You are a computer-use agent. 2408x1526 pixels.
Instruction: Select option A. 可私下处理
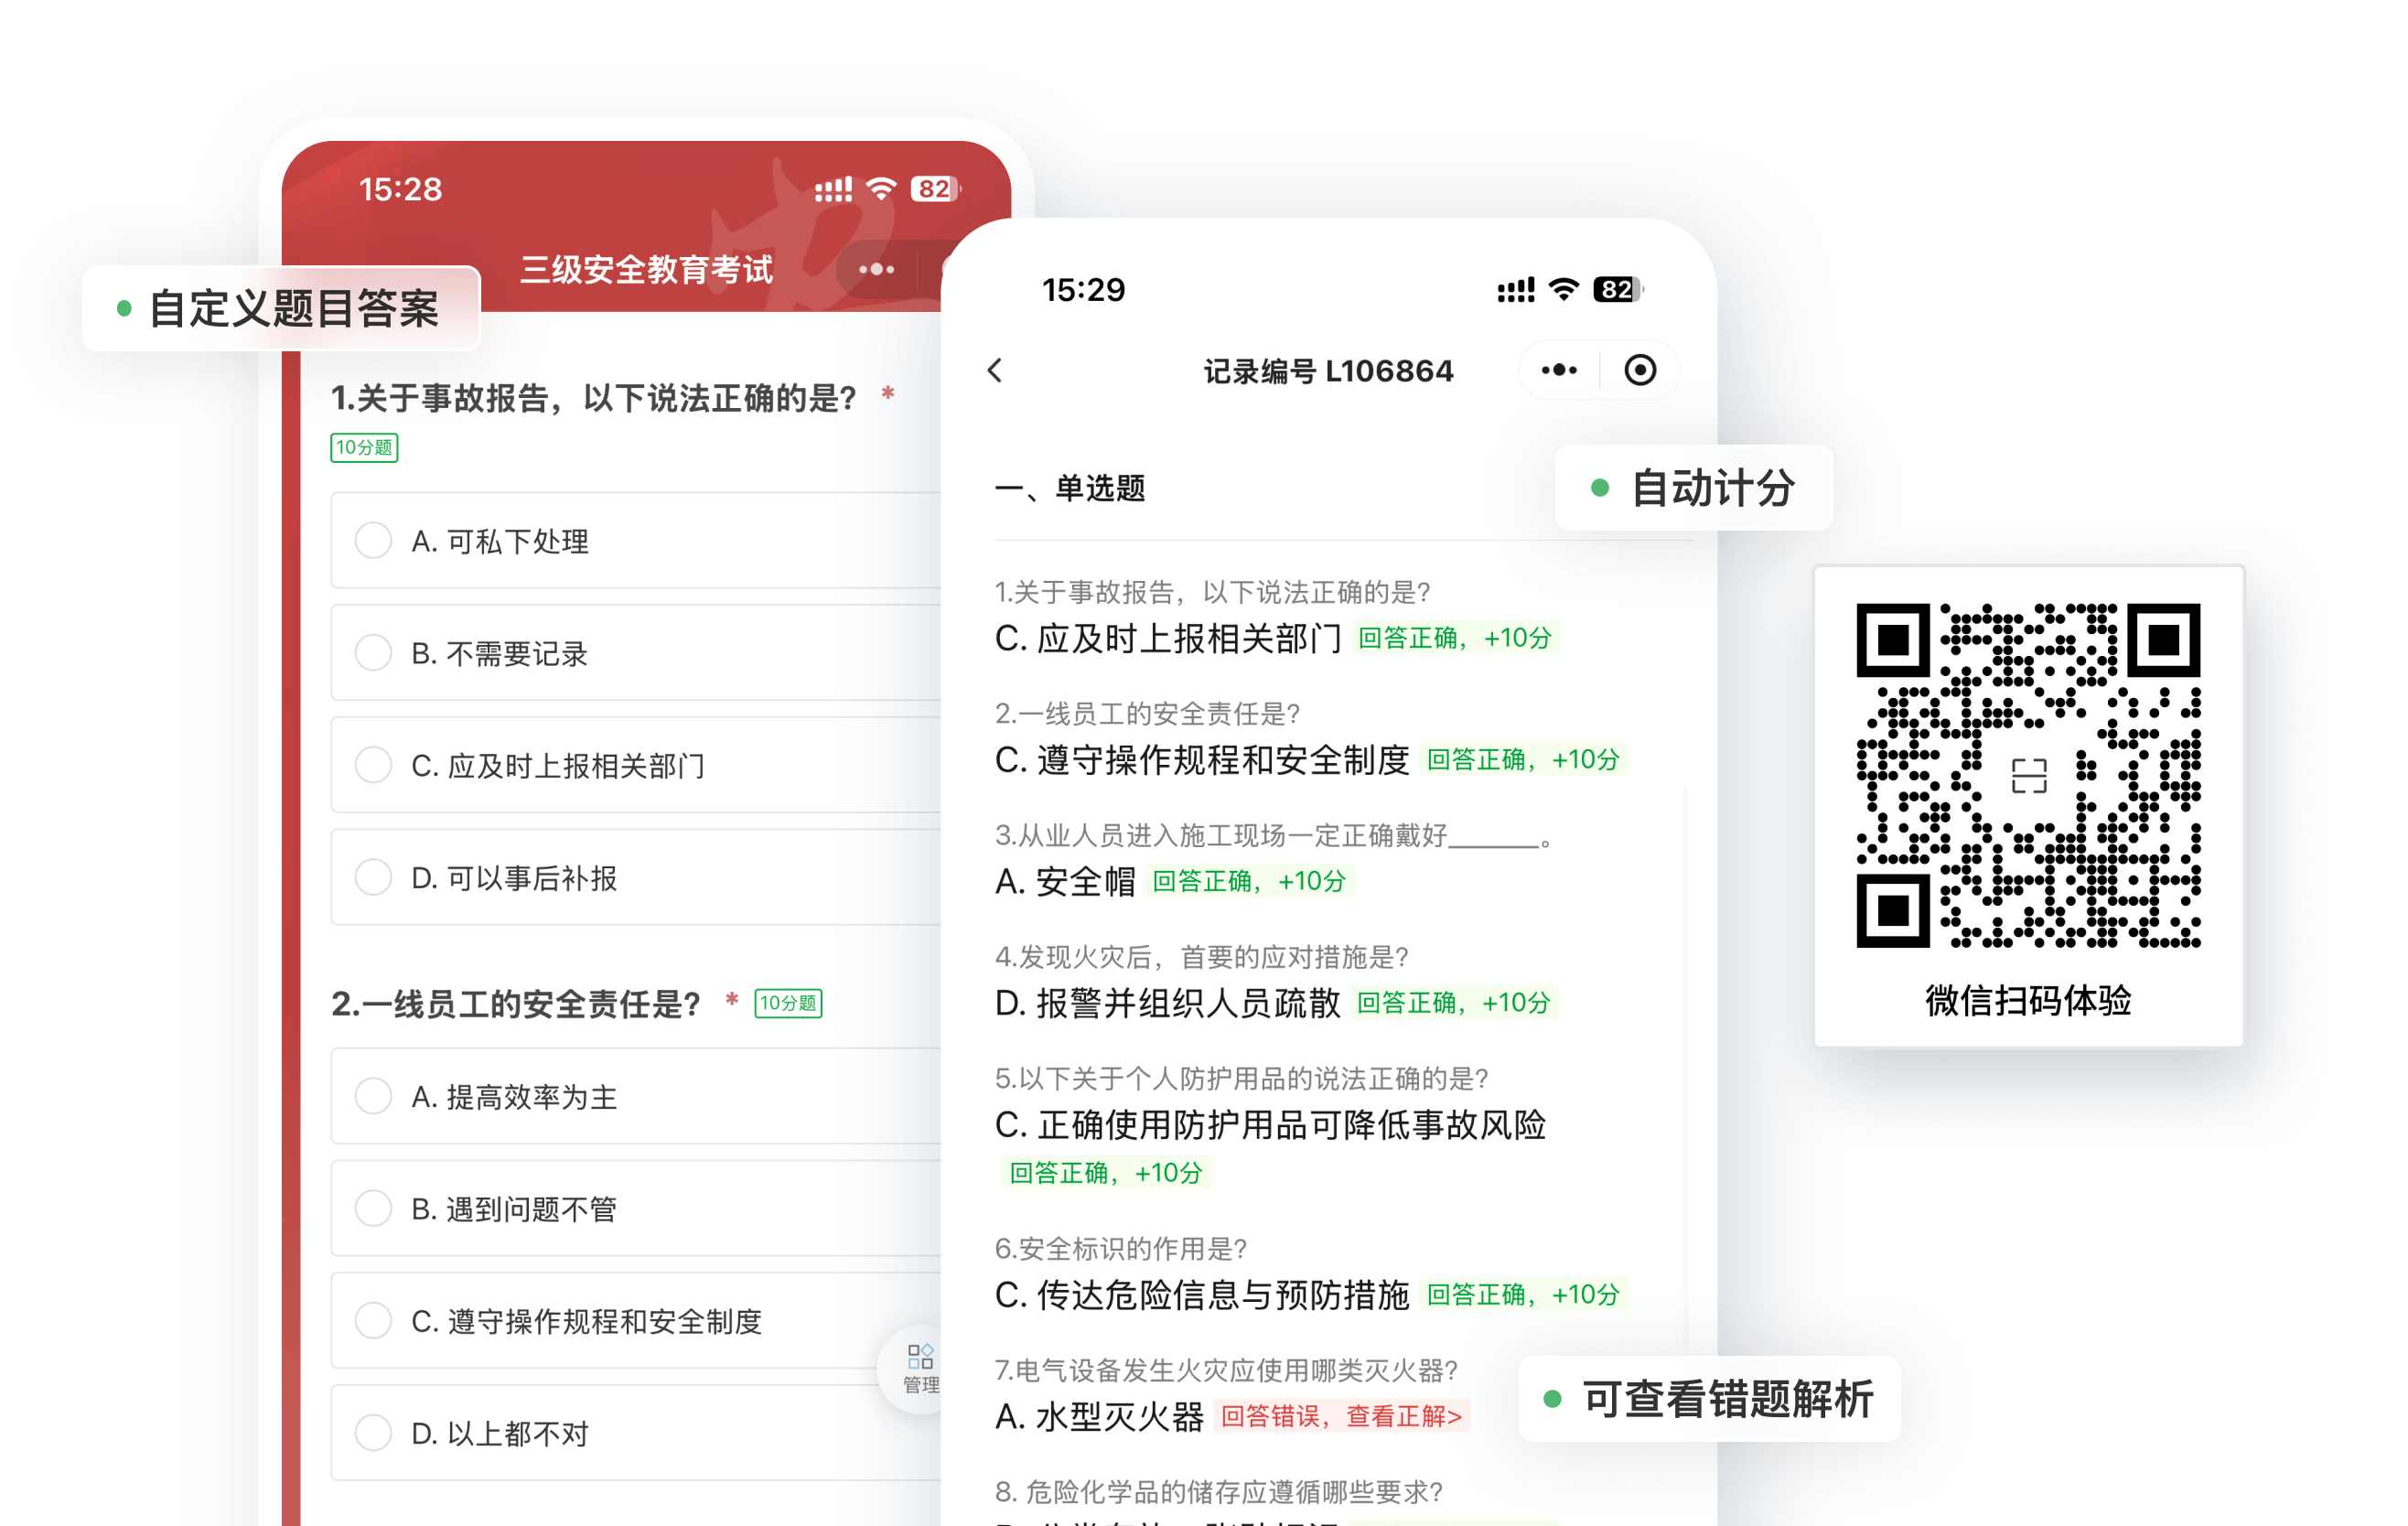click(x=636, y=541)
